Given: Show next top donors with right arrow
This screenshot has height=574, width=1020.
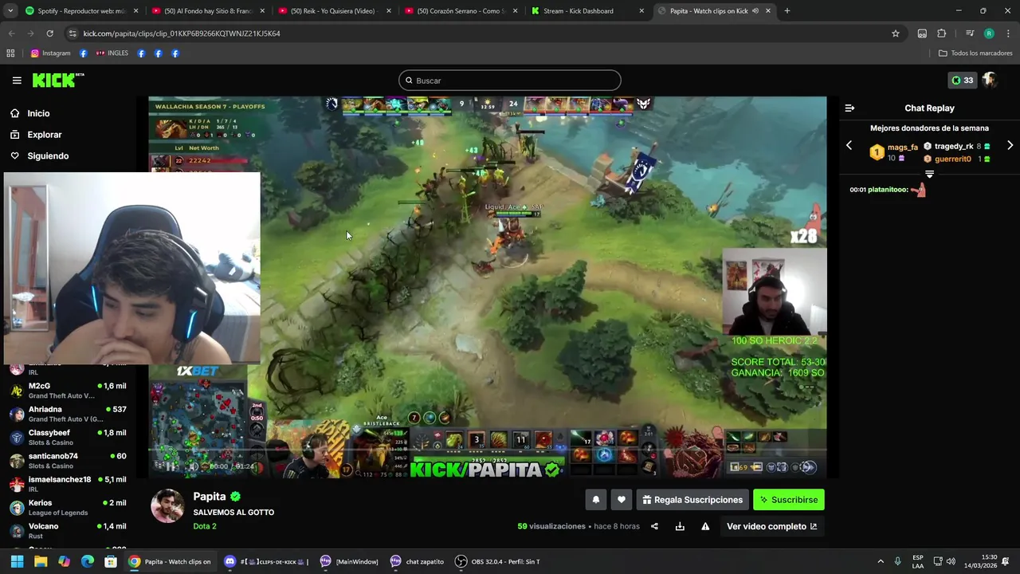Looking at the screenshot, I should (x=1010, y=146).
